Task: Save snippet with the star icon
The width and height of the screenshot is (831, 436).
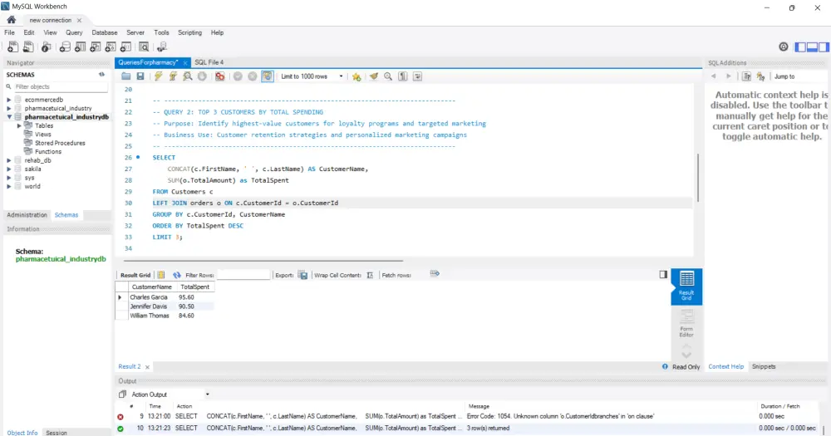Action: point(356,76)
